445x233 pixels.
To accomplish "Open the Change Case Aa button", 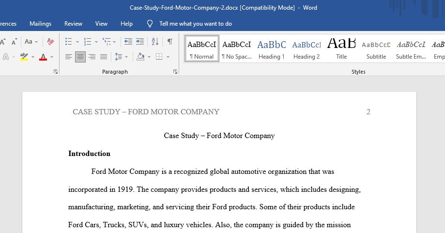I will [x=29, y=42].
